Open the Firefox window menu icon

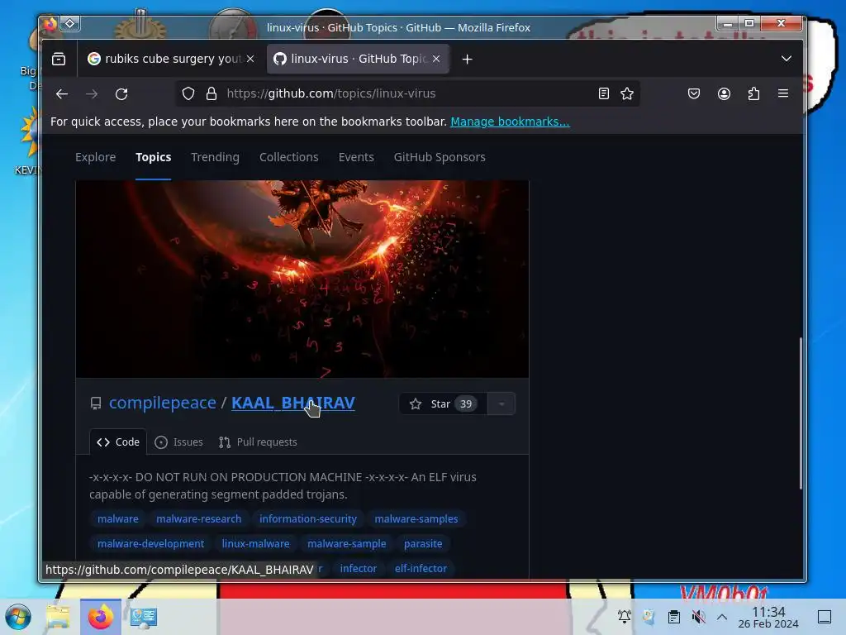[x=50, y=24]
